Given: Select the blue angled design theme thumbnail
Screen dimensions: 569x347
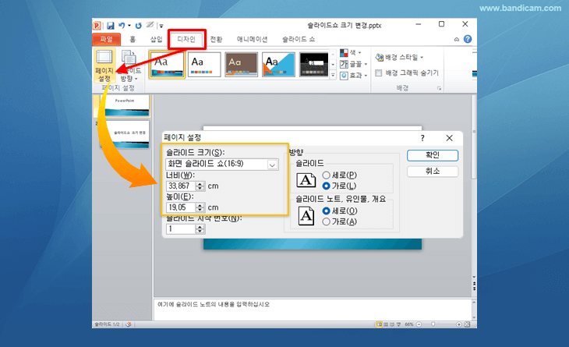Looking at the screenshot, I should coord(279,65).
